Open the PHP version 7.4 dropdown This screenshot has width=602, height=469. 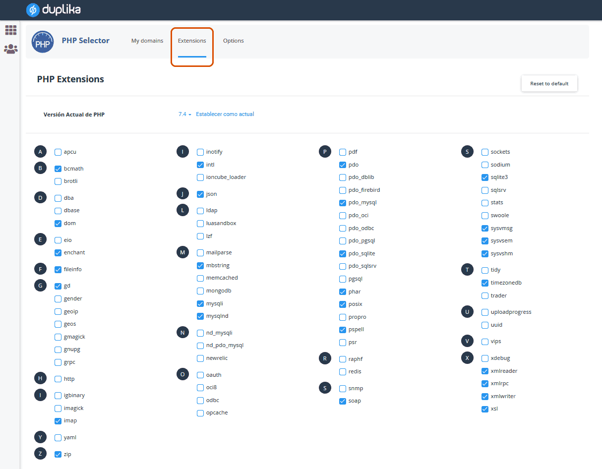[x=185, y=114]
